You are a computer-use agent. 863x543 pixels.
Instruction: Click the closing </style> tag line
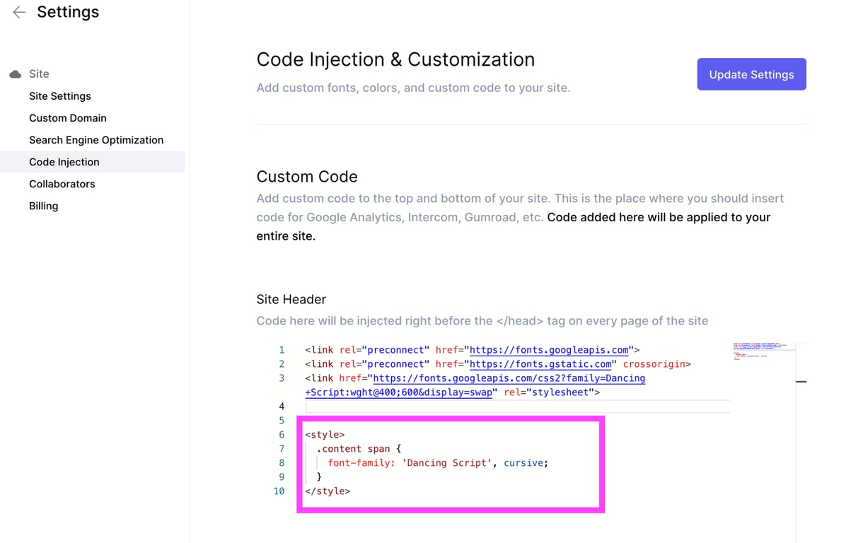pos(328,491)
